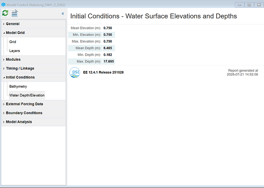264x188 pixels.
Task: Click the report generated timestamp
Action: (243, 72)
